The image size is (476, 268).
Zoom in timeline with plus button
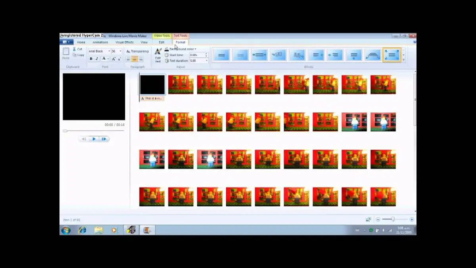412,219
